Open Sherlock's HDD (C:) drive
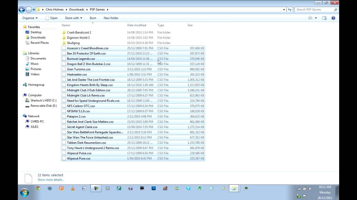Screen dimensions: 357x200 point(43,101)
